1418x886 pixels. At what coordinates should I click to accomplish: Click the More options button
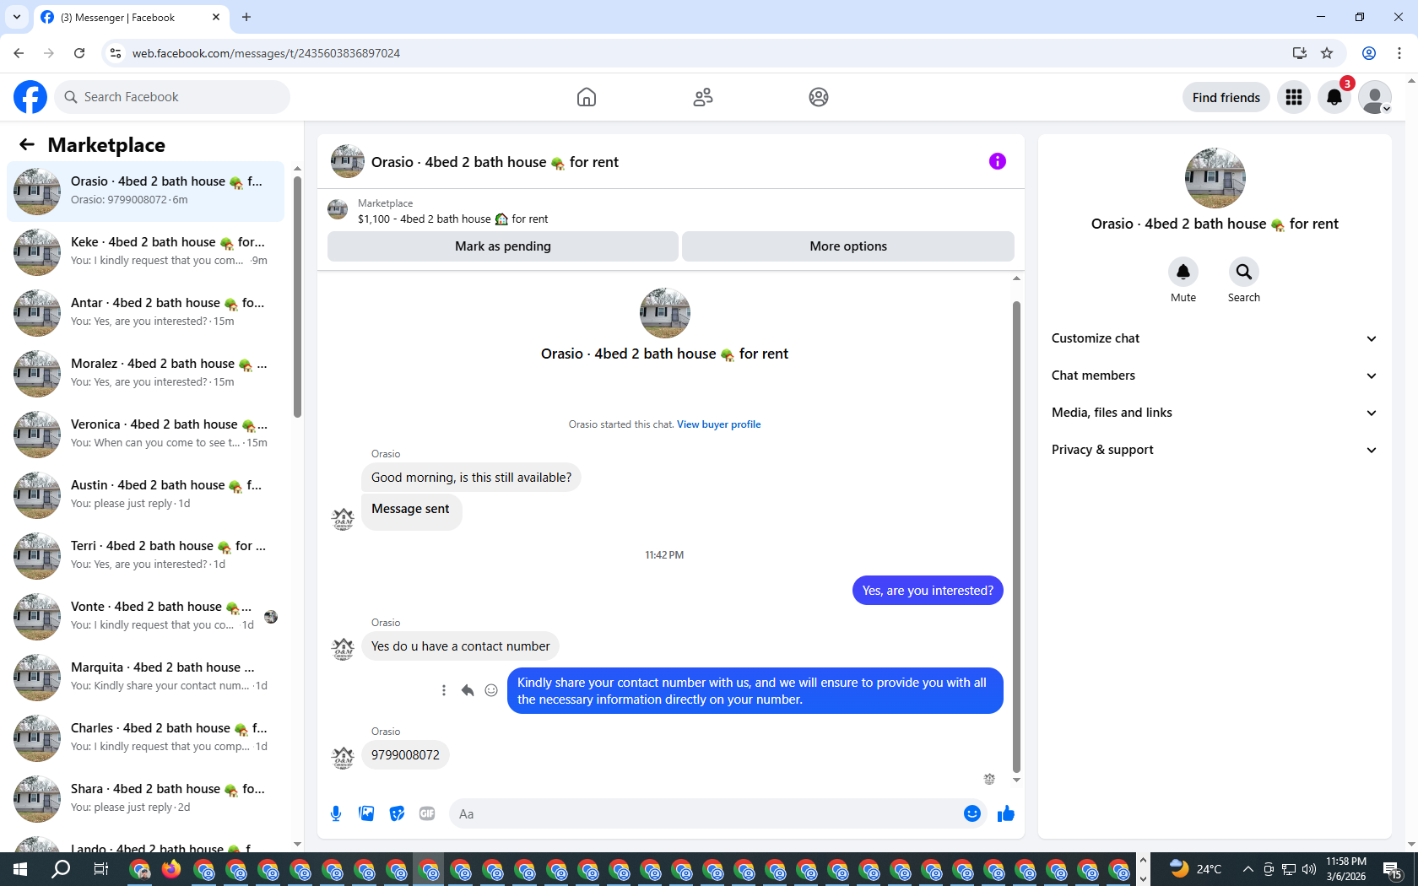point(848,246)
